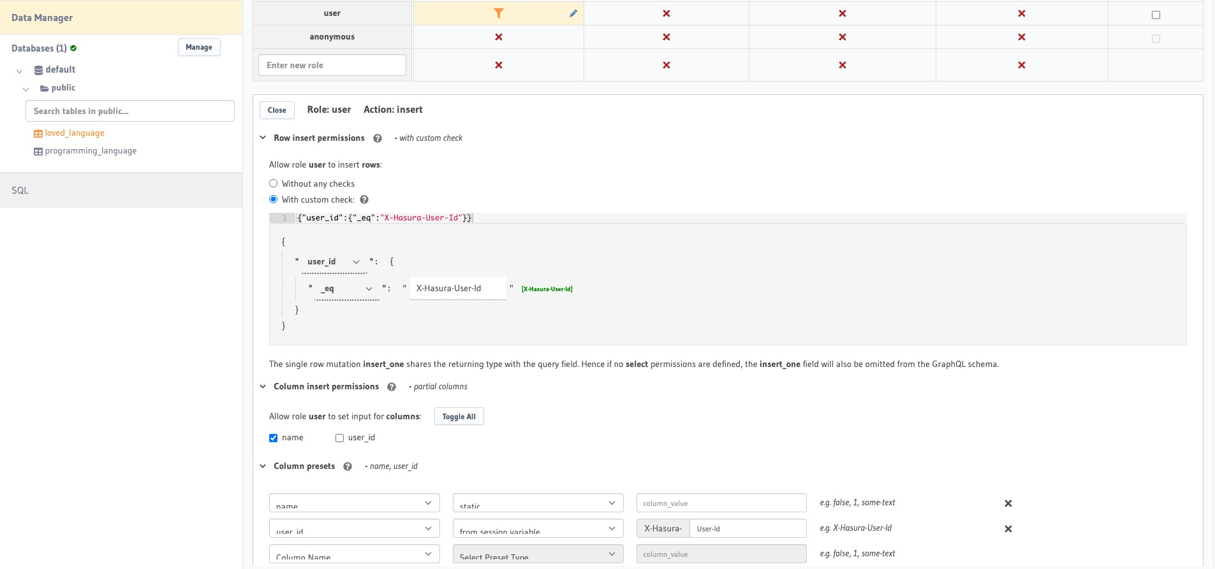Select the With custom check radio option

273,199
